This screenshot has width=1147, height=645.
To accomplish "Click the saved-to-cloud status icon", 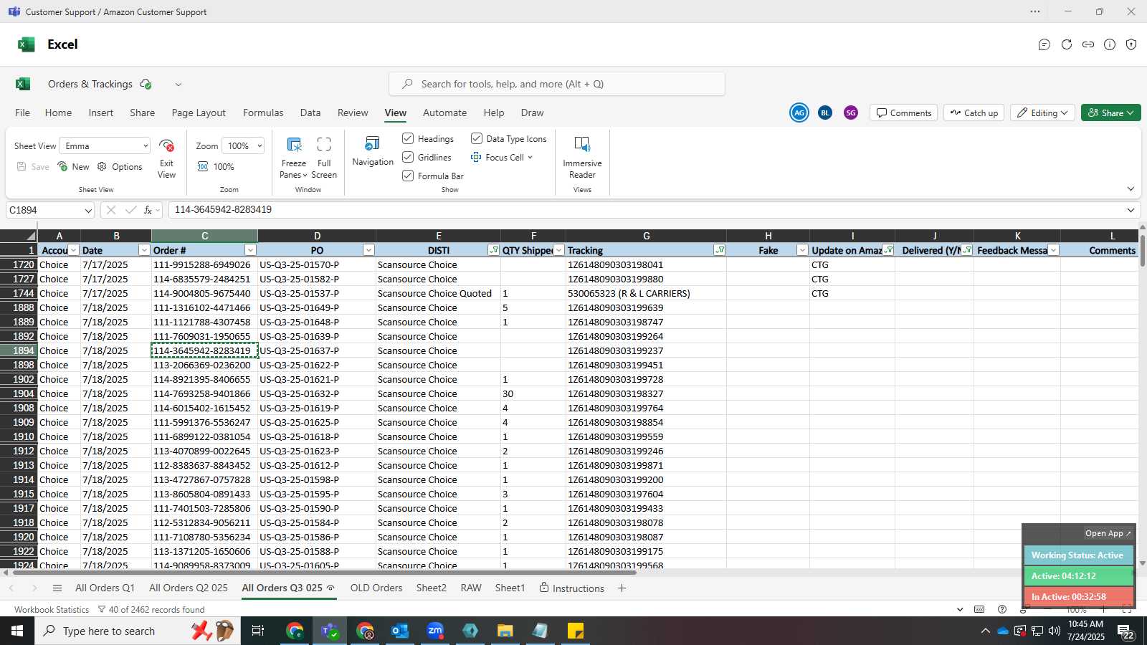I will pos(146,84).
